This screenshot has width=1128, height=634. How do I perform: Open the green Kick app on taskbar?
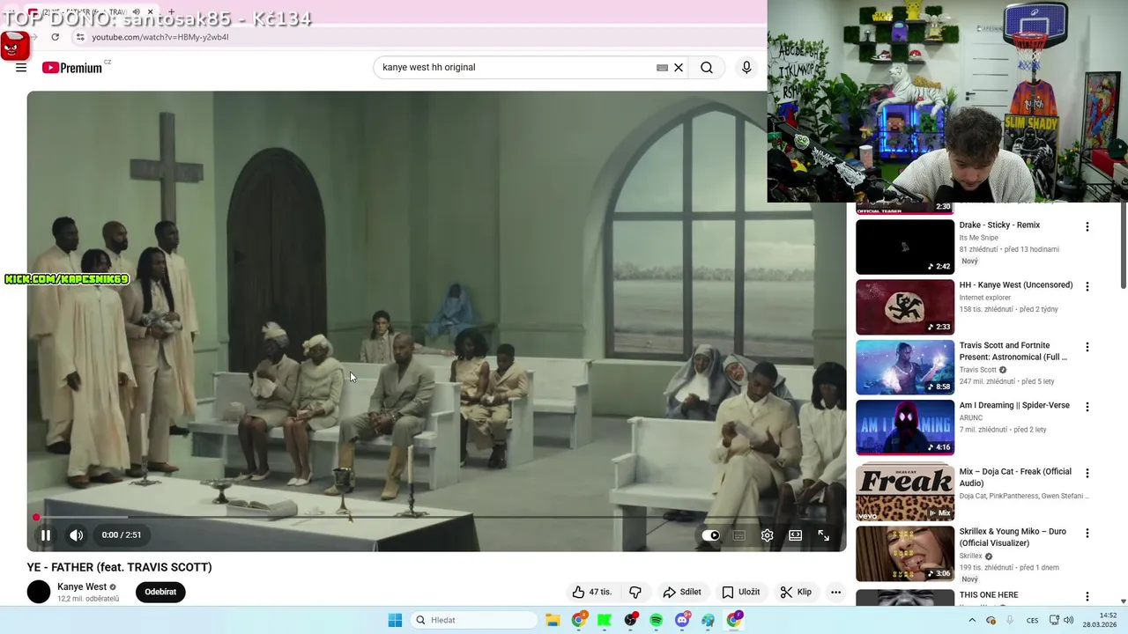pos(605,620)
